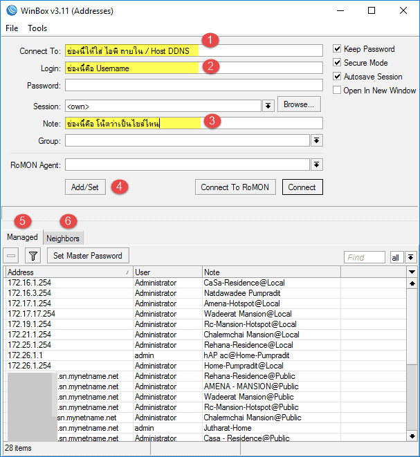Click the note 'hAP ac@Home-Pumpradit'
Screen dimensions: 420x457
click(x=247, y=355)
